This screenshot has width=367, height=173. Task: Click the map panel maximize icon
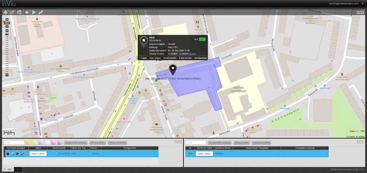pos(362,12)
